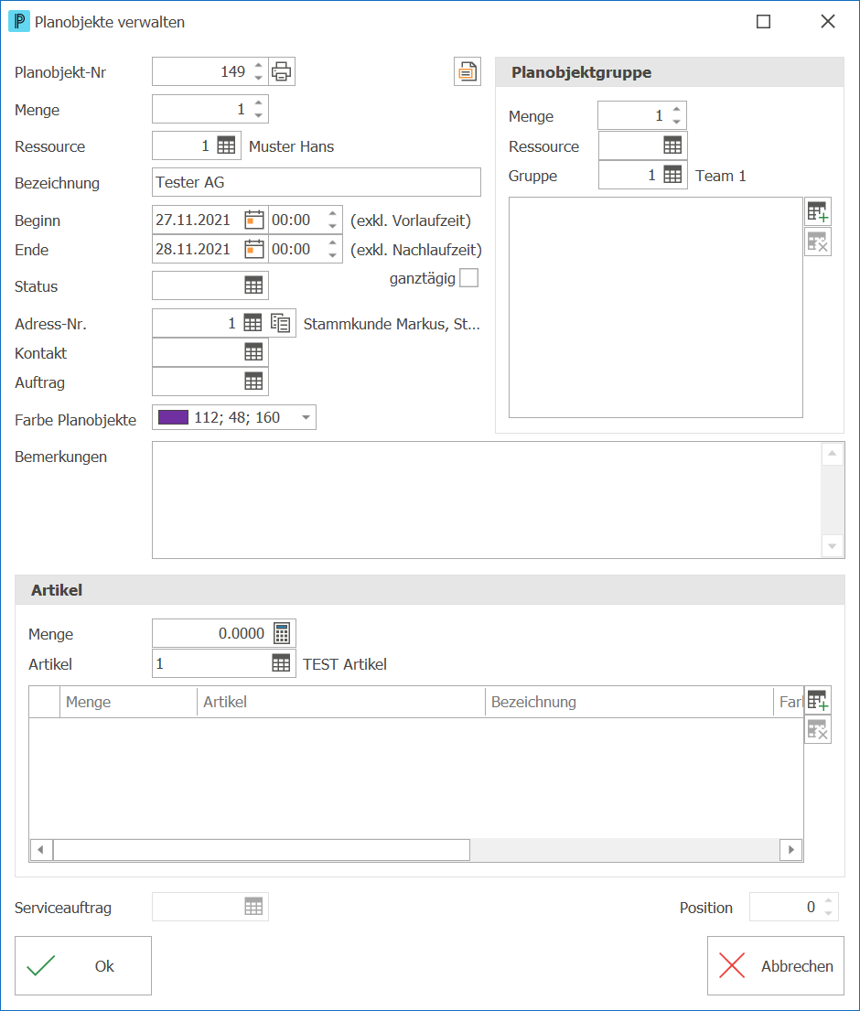Click the Menge column header in Artikel table

(128, 702)
